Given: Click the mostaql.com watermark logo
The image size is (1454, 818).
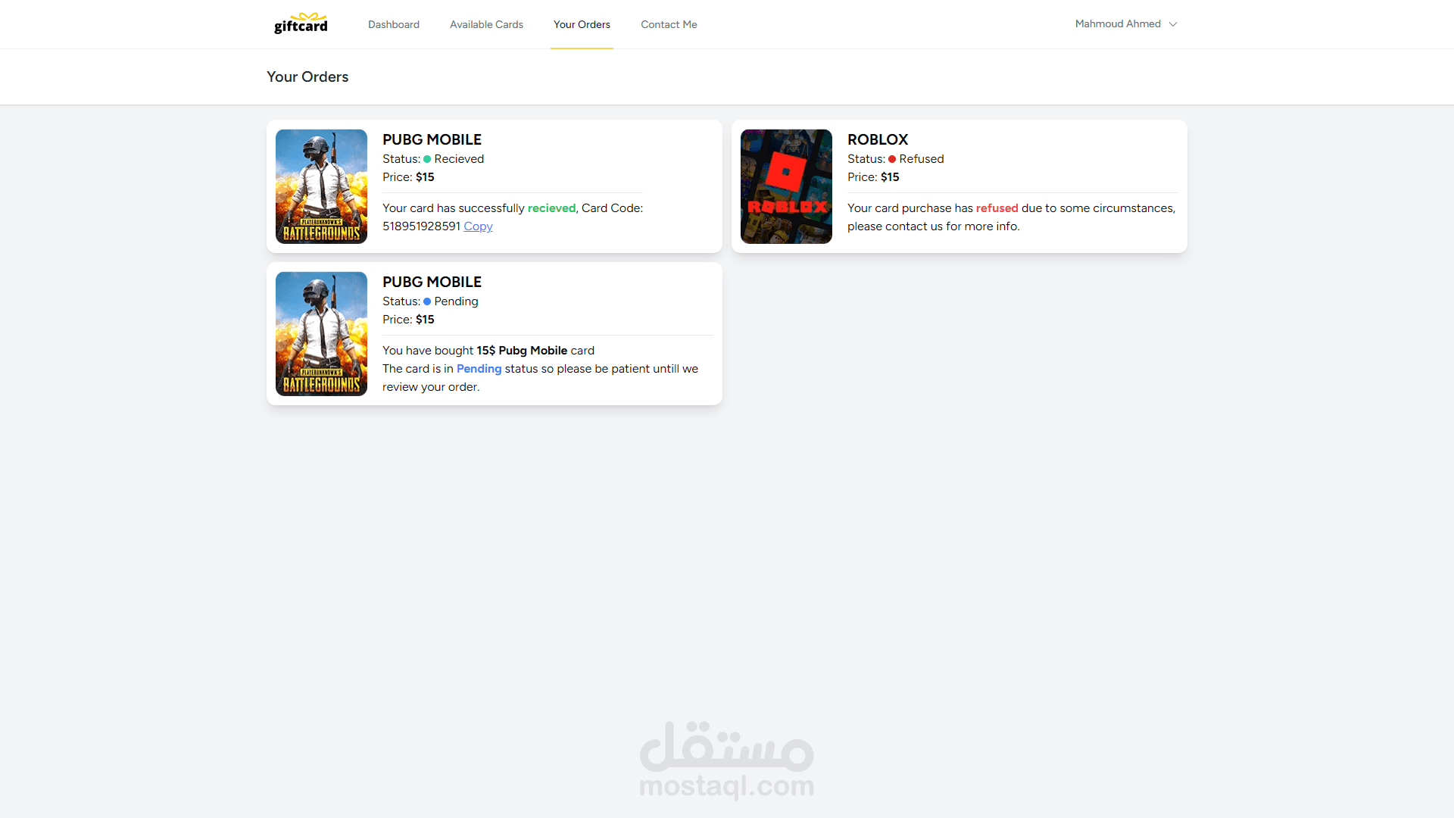Looking at the screenshot, I should 726,760.
